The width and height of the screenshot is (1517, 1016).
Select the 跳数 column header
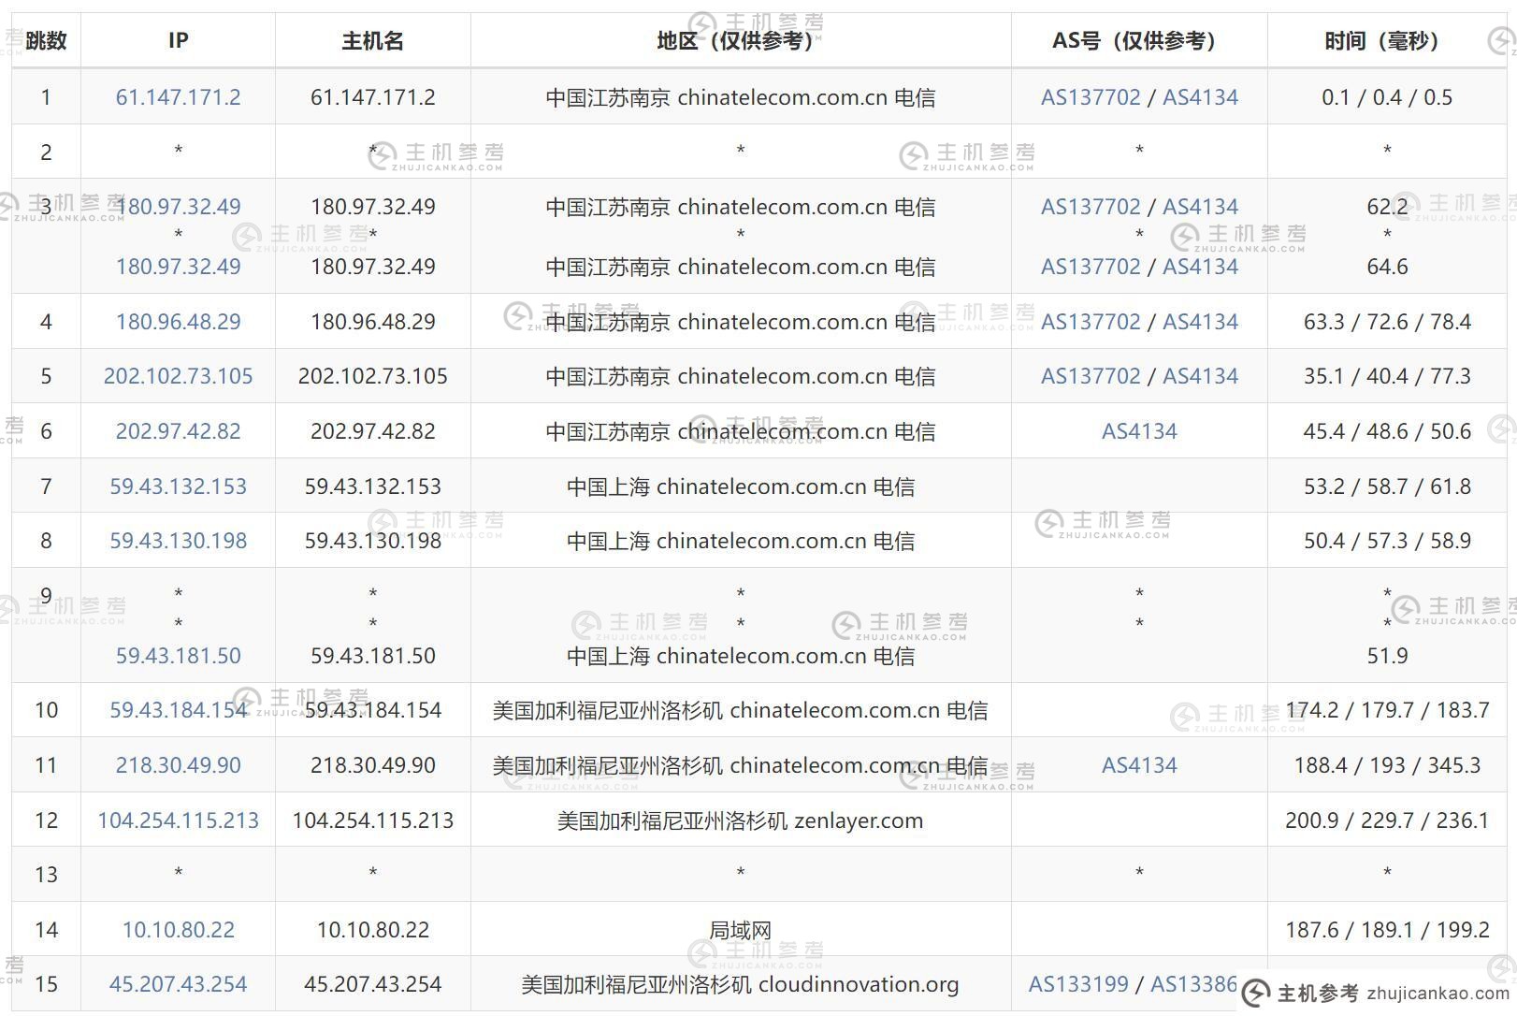(x=46, y=40)
